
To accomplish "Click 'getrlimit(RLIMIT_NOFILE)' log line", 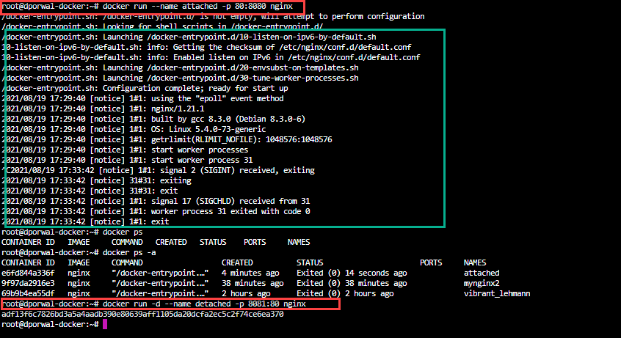I will click(x=167, y=140).
